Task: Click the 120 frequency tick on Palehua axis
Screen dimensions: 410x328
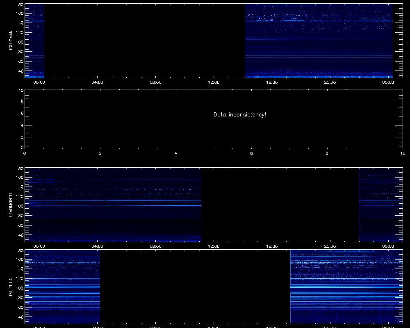Action: pos(20,278)
